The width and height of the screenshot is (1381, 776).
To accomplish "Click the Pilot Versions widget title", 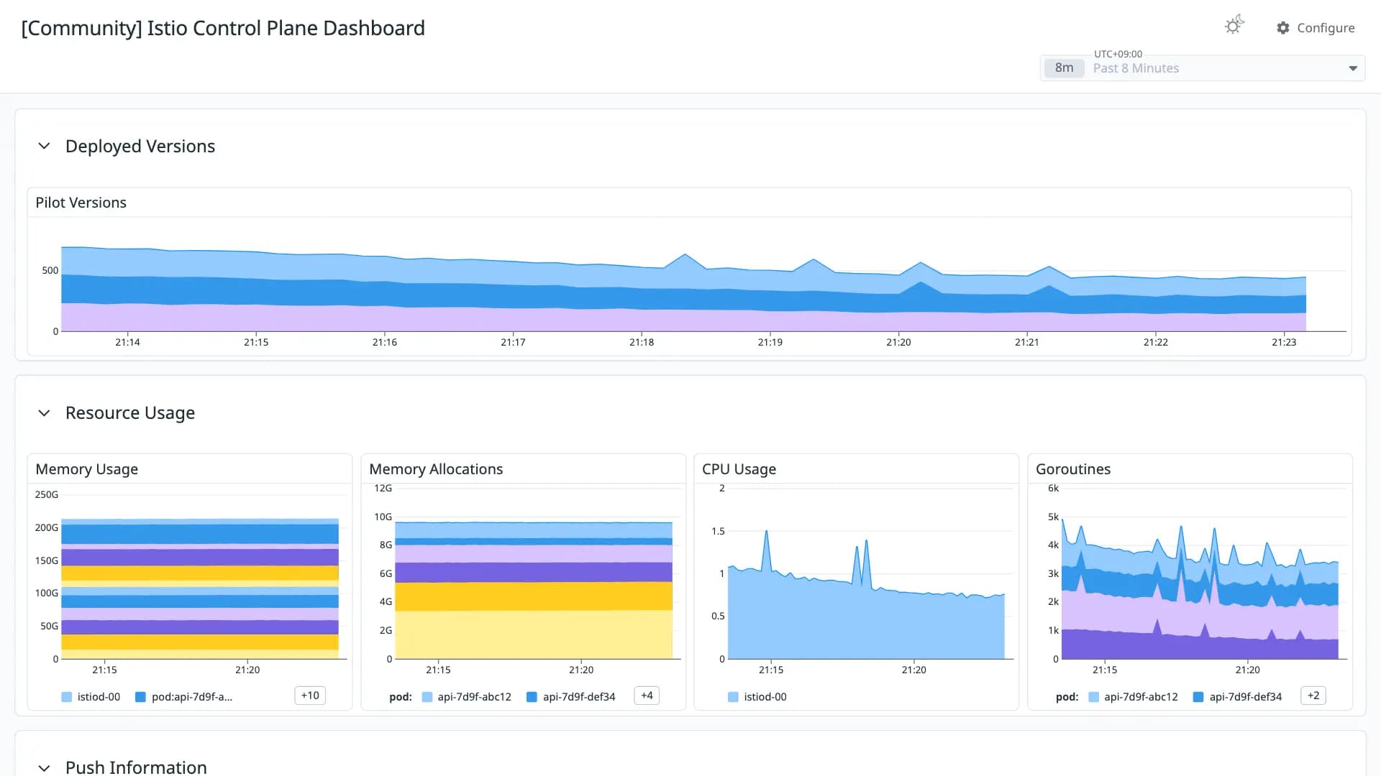I will point(81,203).
